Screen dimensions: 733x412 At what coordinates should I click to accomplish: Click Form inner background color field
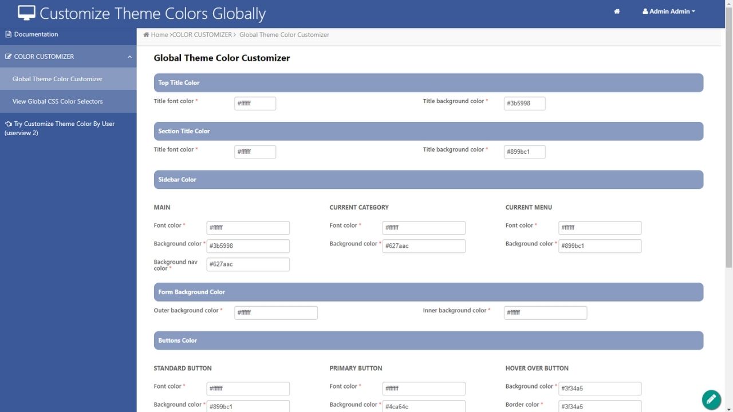pyautogui.click(x=545, y=313)
